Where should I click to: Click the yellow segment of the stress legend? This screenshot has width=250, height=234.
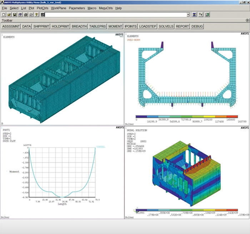[209, 210]
